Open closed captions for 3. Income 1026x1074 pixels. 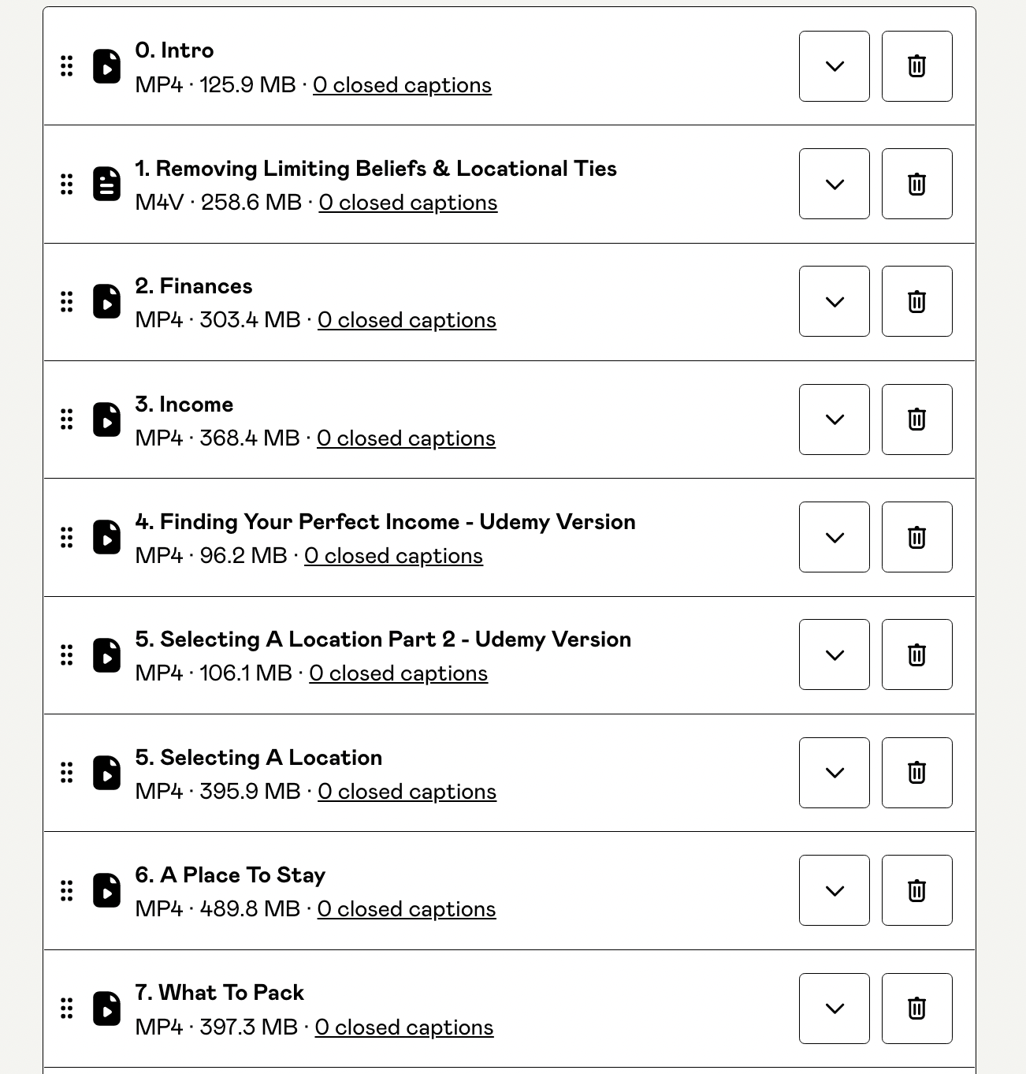pos(406,438)
